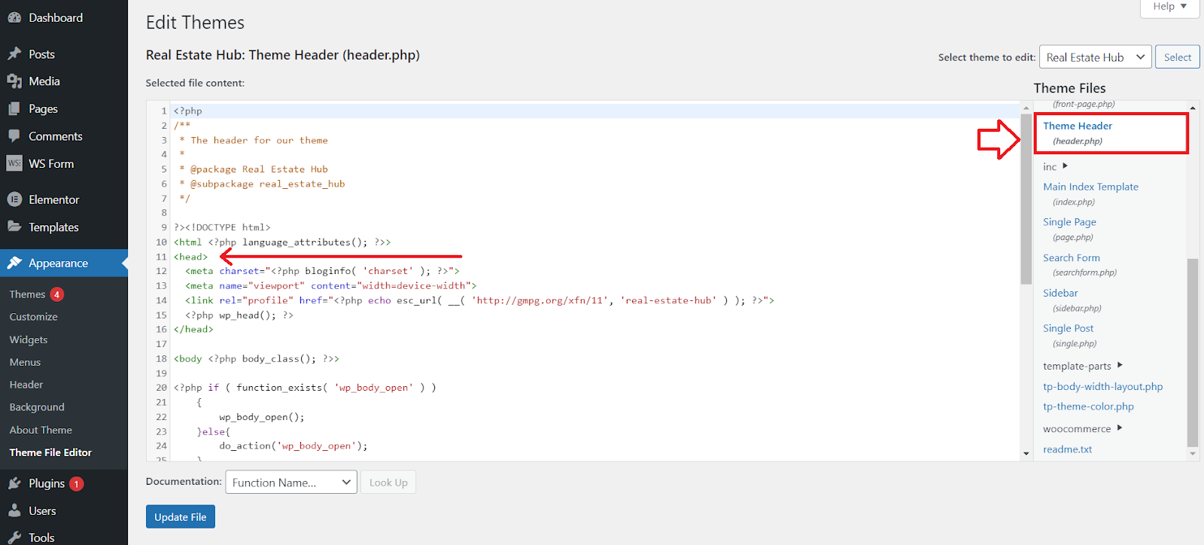Image resolution: width=1204 pixels, height=545 pixels.
Task: Click the Pages document icon
Action: click(x=14, y=108)
